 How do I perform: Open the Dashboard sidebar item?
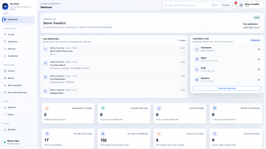pos(18,19)
